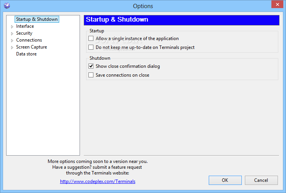This screenshot has height=193, width=286.
Task: Confirm settings with the OK button
Action: [x=225, y=180]
